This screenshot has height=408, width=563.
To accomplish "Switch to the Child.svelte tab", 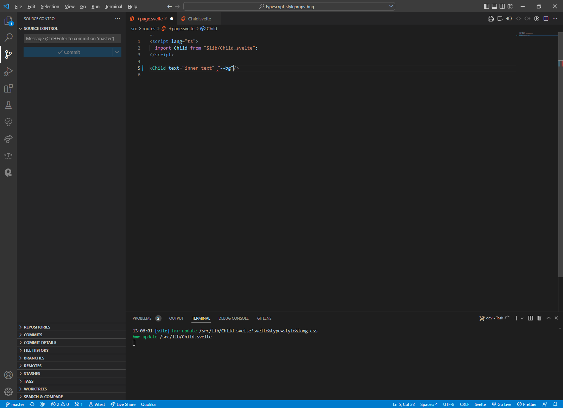I will [x=199, y=19].
